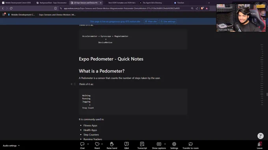Open the meeting Transcript

pos(142,146)
